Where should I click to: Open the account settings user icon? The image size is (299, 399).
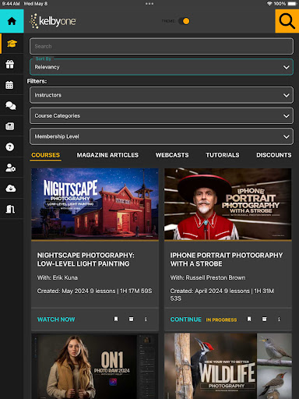[x=11, y=168]
